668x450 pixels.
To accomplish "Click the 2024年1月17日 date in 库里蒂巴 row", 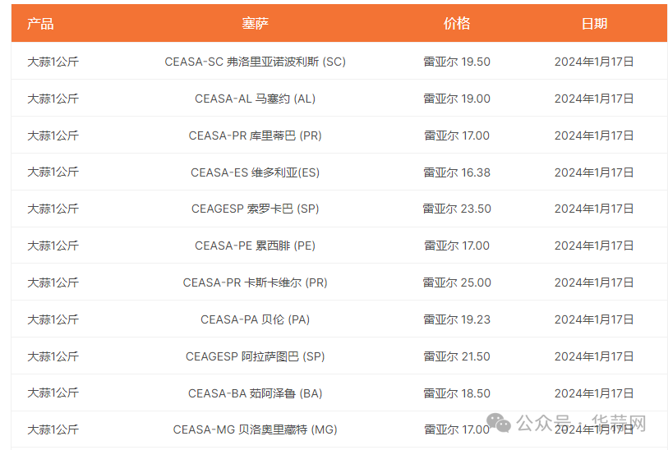I will pos(594,135).
